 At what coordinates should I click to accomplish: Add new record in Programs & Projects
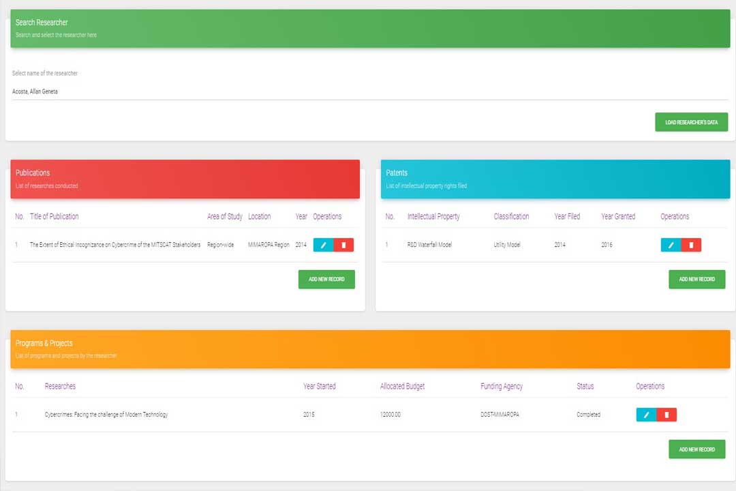(x=696, y=449)
